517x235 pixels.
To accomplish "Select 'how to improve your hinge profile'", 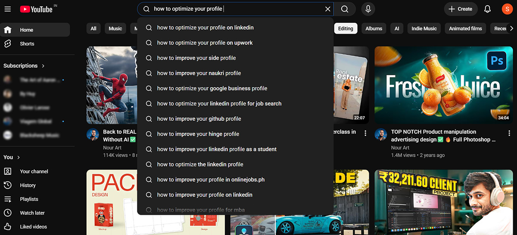I will tap(235, 134).
